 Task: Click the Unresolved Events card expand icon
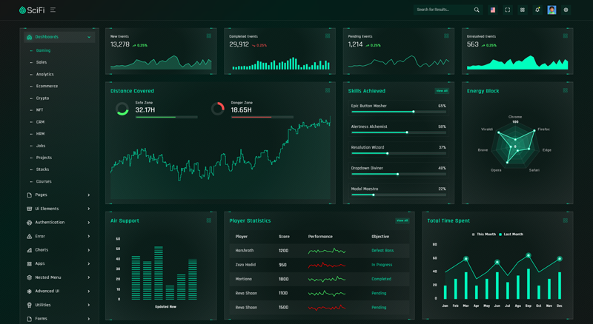coord(565,36)
